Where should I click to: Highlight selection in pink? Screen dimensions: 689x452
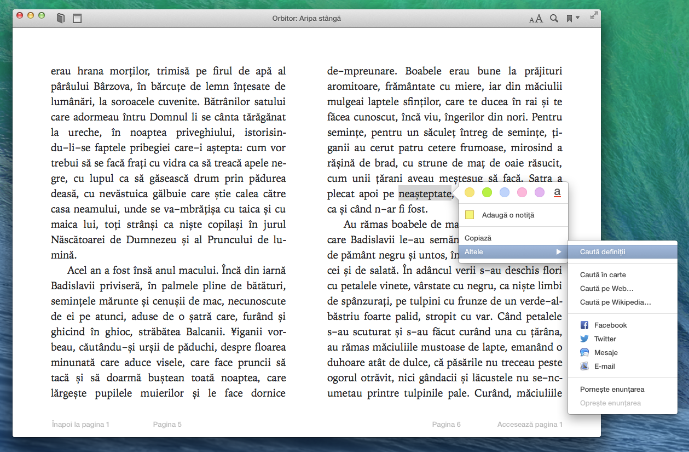point(522,192)
